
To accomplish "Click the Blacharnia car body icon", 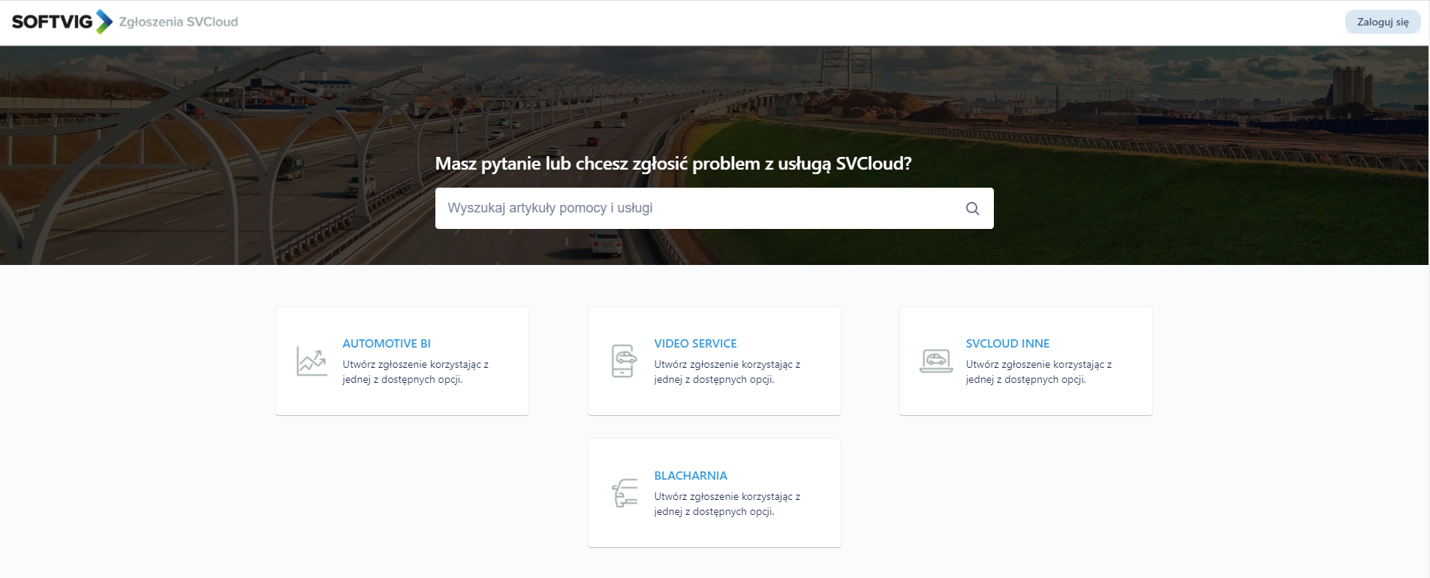I will (624, 493).
